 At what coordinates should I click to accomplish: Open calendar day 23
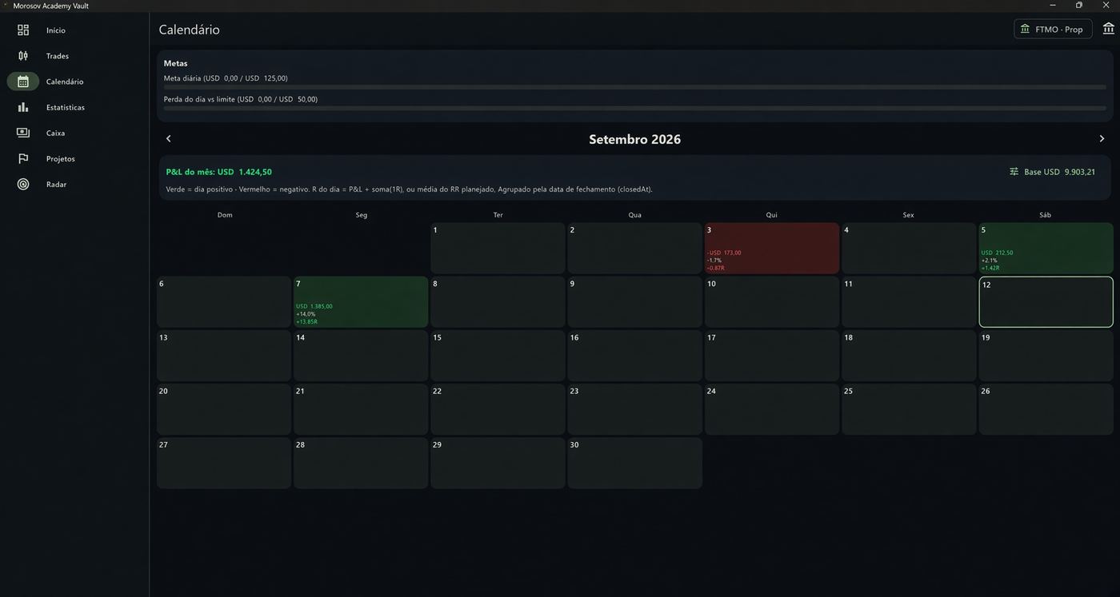pyautogui.click(x=635, y=409)
